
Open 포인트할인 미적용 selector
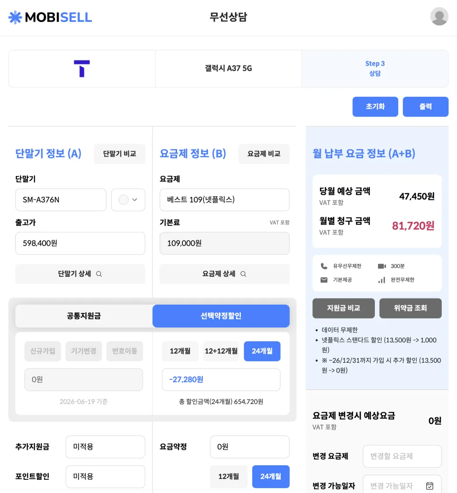click(105, 476)
